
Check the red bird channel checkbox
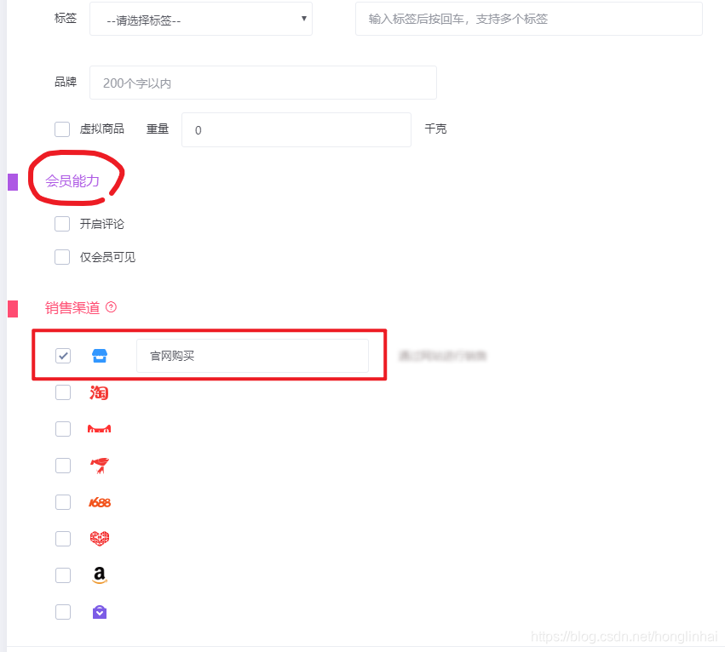[63, 466]
